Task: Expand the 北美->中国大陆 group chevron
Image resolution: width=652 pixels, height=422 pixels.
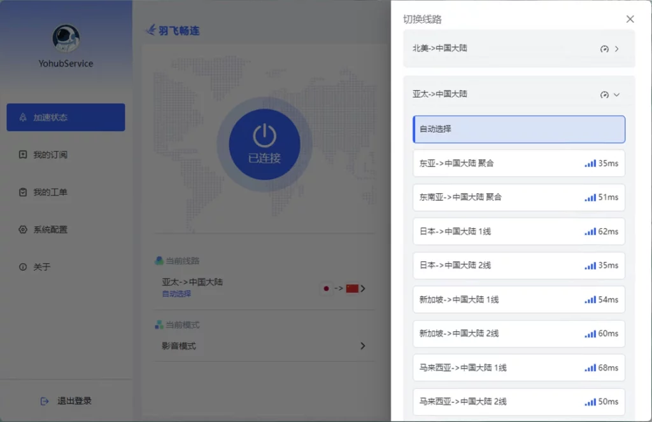Action: point(617,49)
